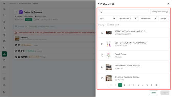Open the settings gear icon in sidebar
Screen dimensions: 172x97
(x=4, y=85)
